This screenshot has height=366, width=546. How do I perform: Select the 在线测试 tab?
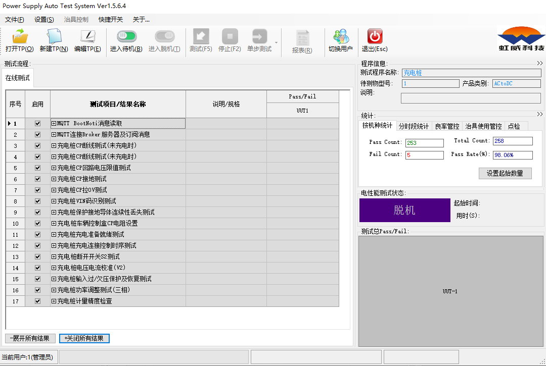(17, 78)
